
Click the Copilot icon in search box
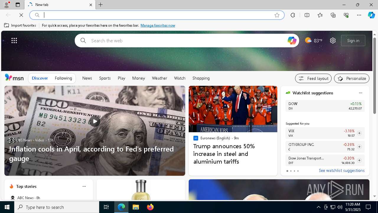tap(292, 41)
